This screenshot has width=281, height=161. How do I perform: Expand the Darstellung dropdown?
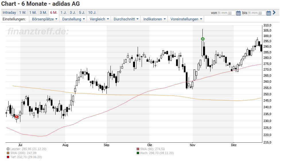(73, 19)
